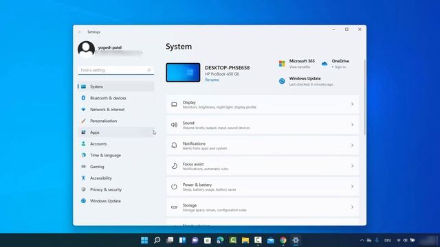Click the Microsoft 365 logo icon
The height and width of the screenshot is (247, 440).
point(282,64)
